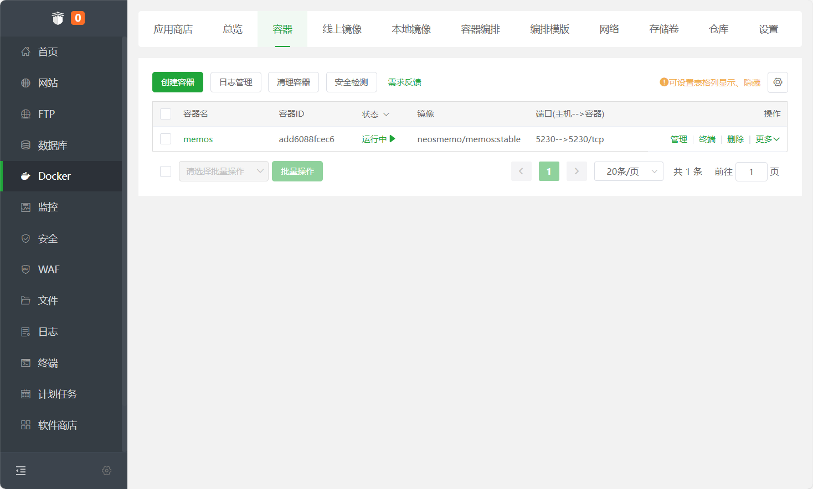Focus the 前往 page number input
The width and height of the screenshot is (813, 489).
click(752, 171)
